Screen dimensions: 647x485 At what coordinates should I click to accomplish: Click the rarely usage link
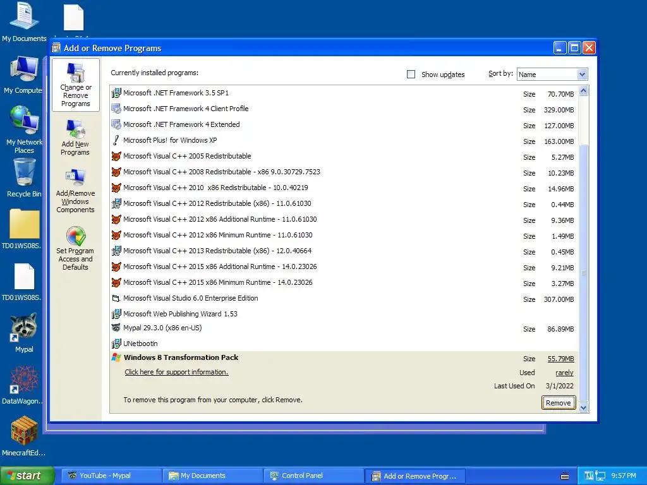coord(564,373)
